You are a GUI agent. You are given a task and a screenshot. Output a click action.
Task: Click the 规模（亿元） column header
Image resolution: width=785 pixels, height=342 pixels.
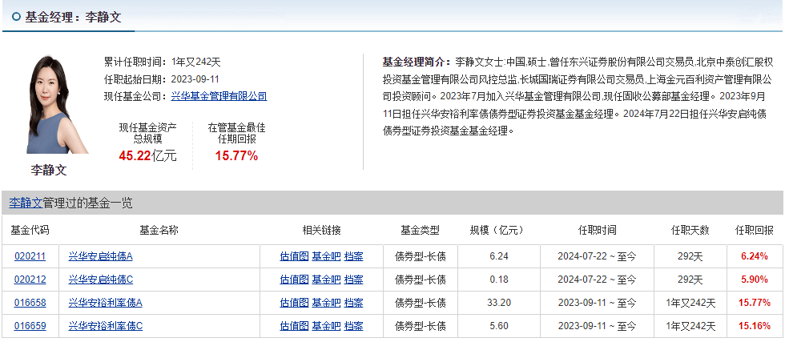coord(499,231)
